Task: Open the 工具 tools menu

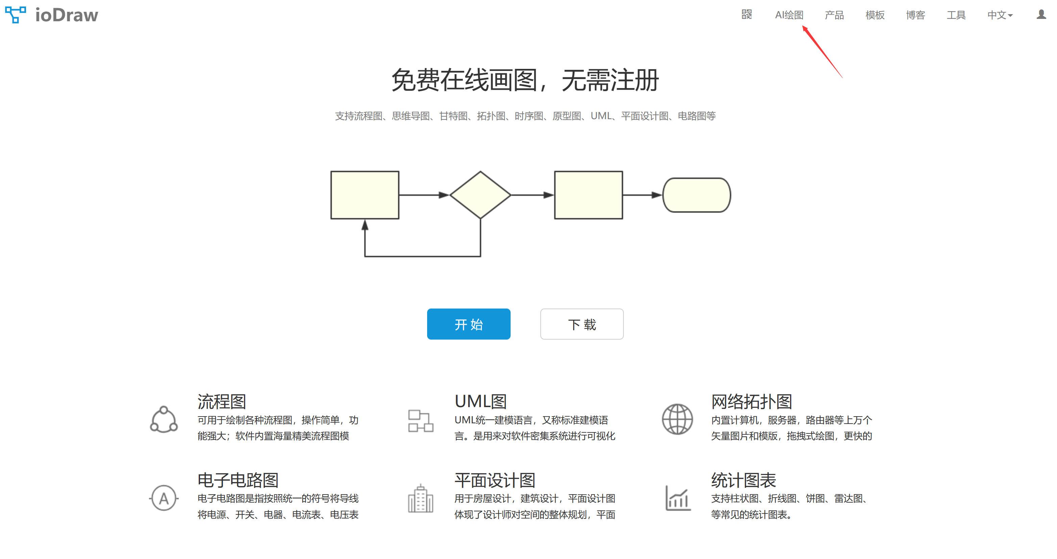Action: (x=956, y=15)
